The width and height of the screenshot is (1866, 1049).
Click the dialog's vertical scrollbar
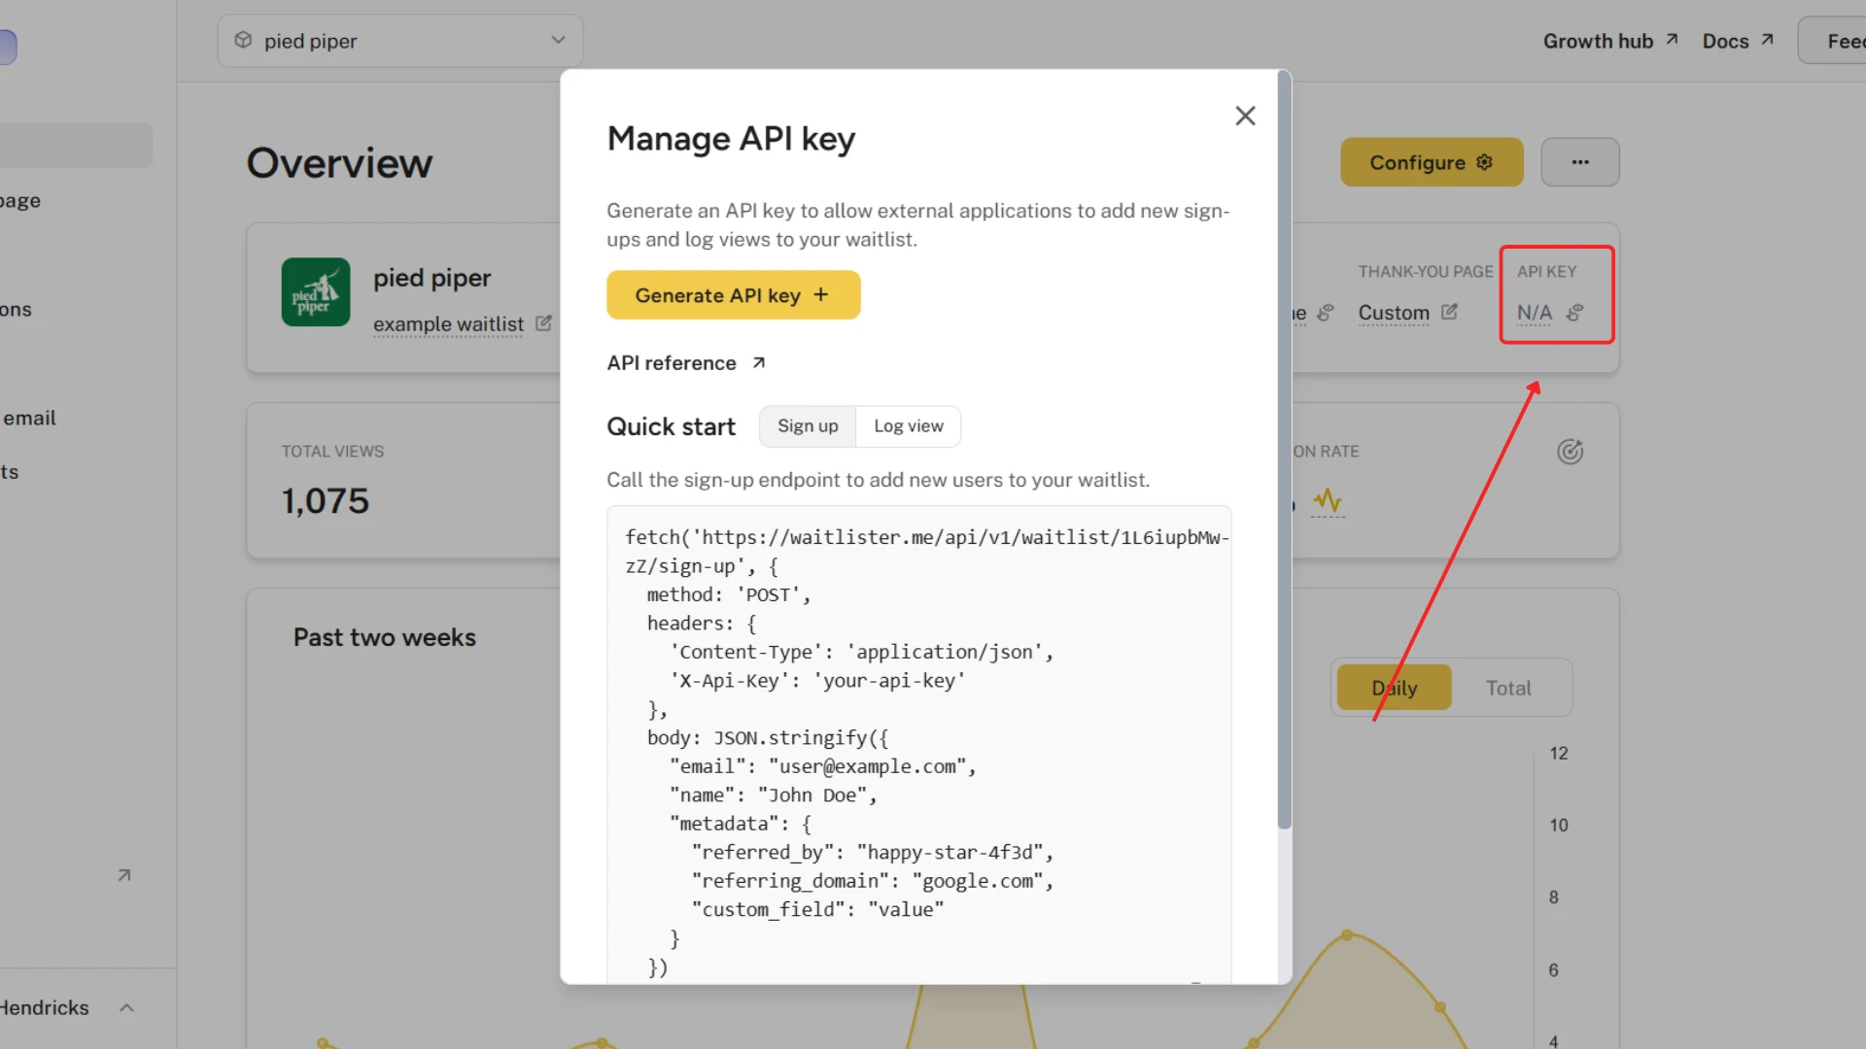(1284, 450)
